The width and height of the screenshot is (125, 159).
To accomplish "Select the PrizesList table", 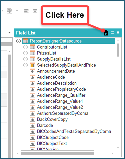I will [47, 53].
